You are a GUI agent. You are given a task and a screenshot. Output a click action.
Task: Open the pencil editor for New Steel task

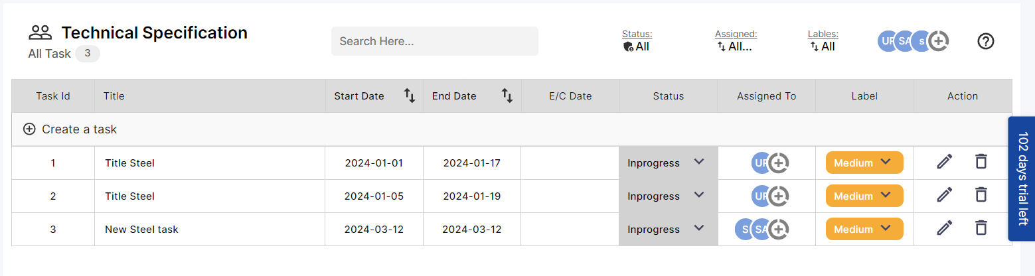click(944, 228)
